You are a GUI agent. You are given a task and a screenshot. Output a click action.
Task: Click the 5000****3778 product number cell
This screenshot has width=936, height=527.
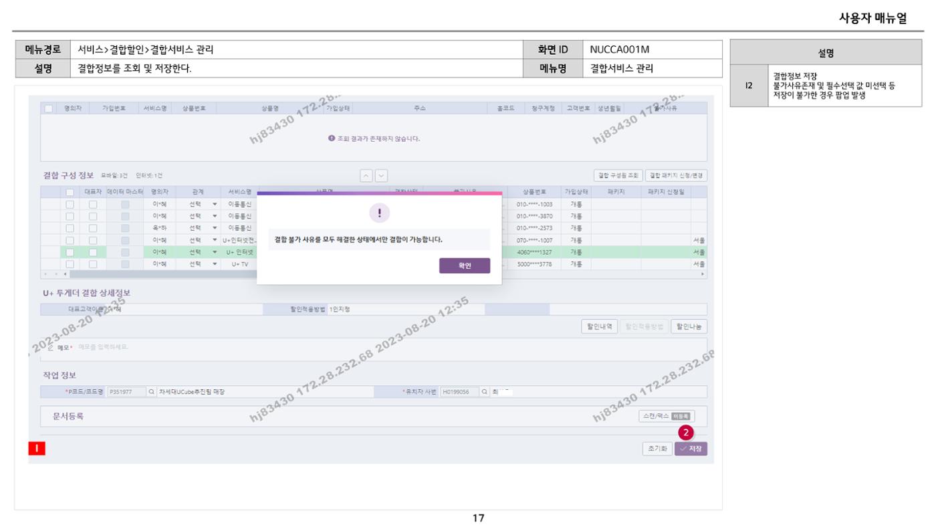[x=534, y=264]
